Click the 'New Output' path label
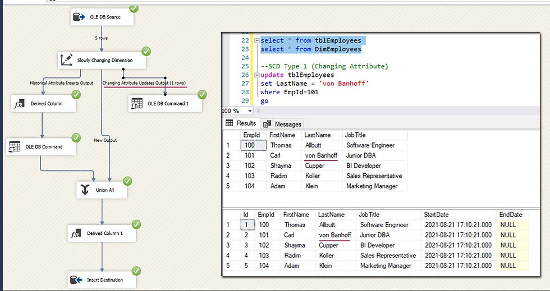Viewport: 550px width, 291px height. pyautogui.click(x=106, y=140)
